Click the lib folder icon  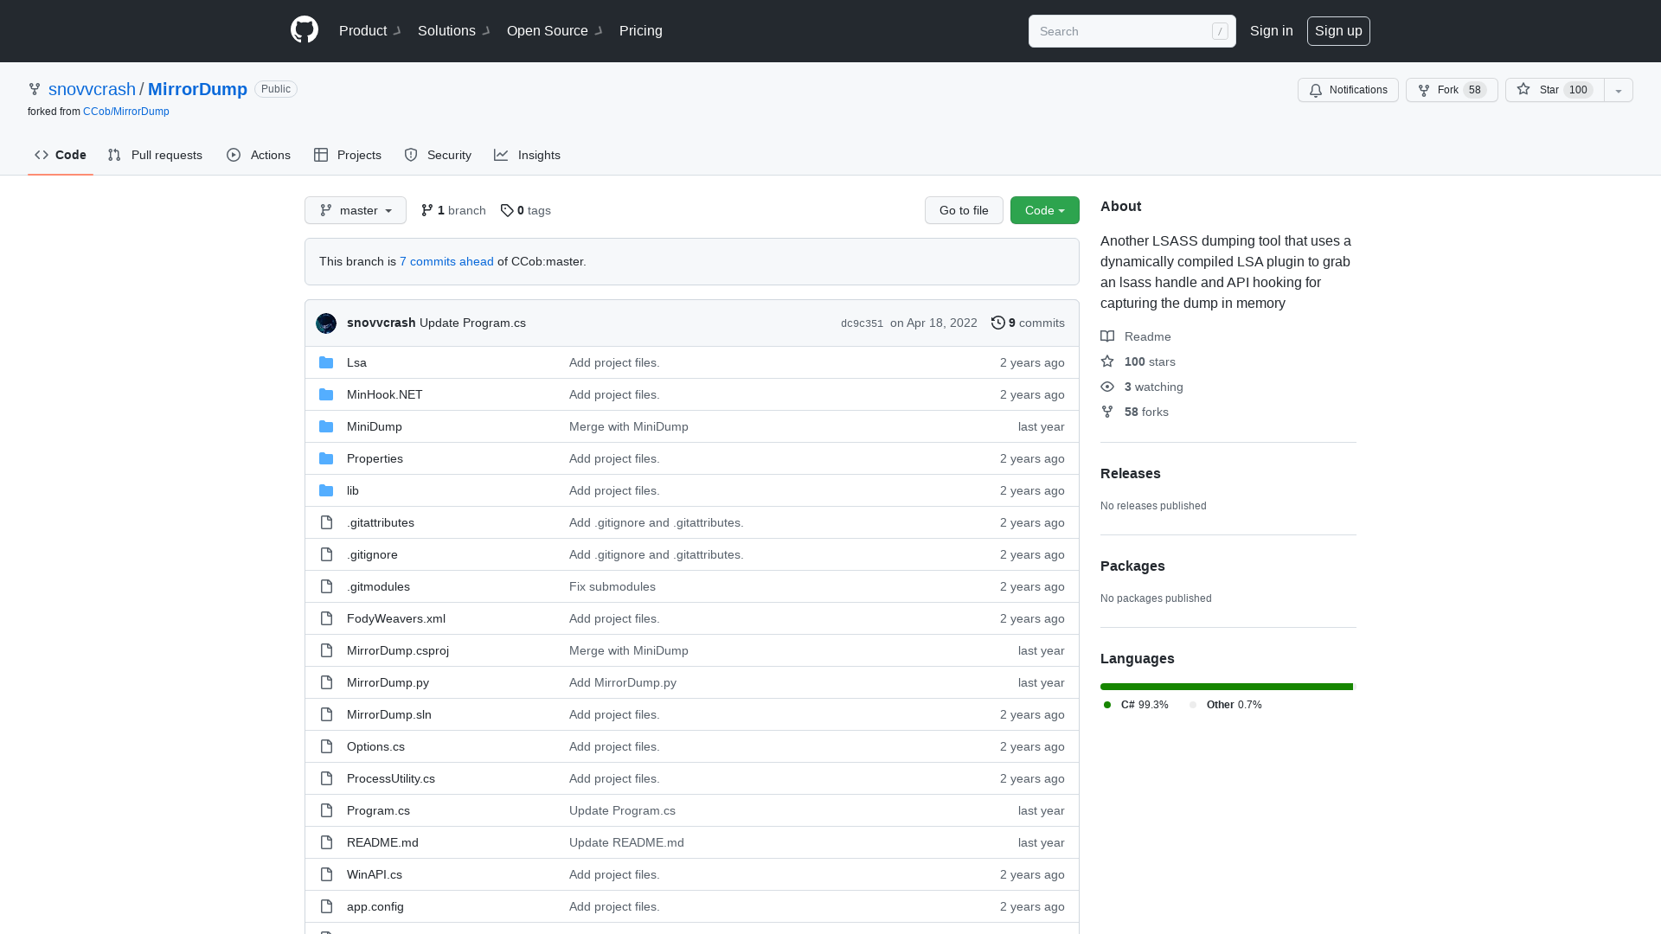326,490
